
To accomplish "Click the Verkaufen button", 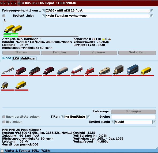I will (x=137, y=53).
